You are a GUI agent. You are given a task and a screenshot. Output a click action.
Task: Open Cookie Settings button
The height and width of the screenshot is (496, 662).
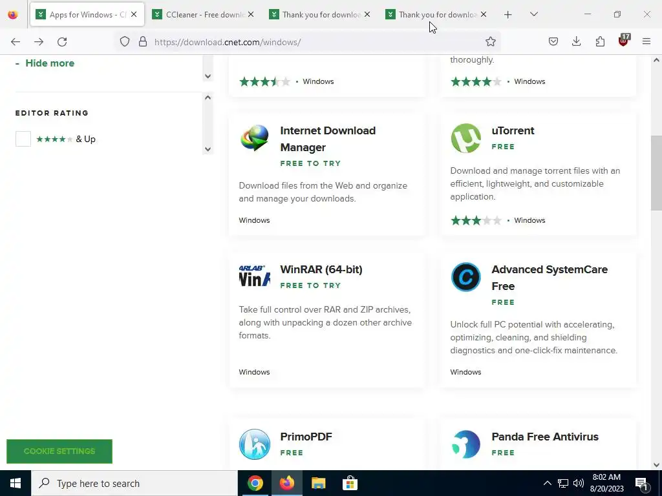pos(59,451)
